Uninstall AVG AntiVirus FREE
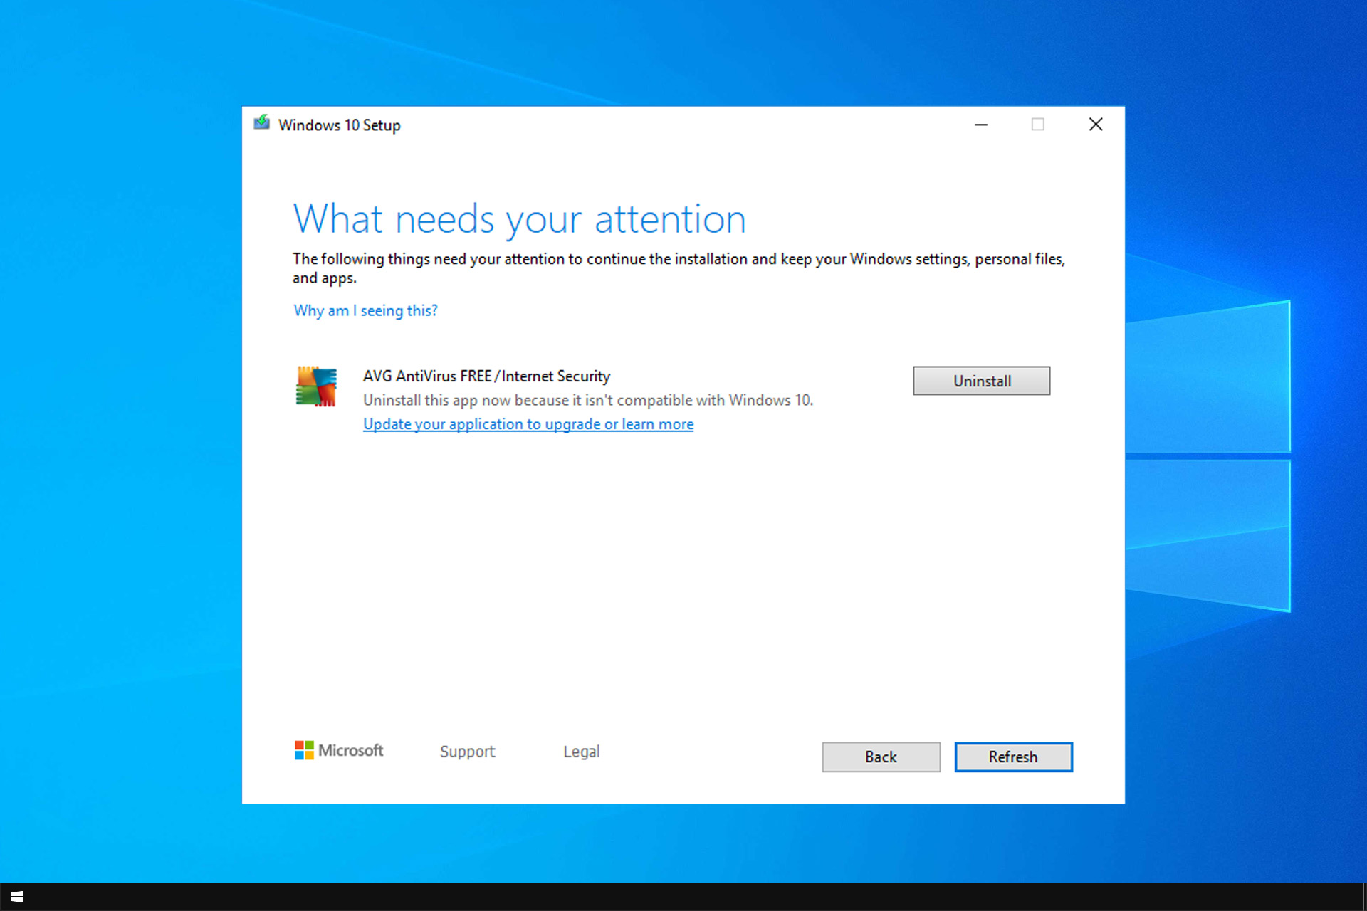The width and height of the screenshot is (1367, 911). pyautogui.click(x=981, y=381)
